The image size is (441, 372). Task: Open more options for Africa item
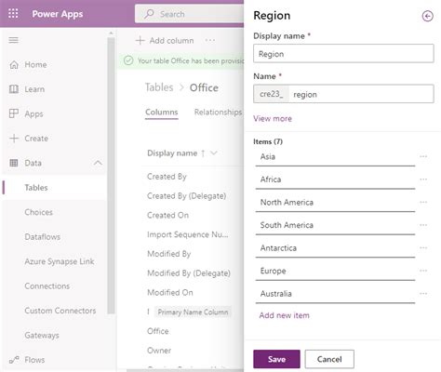click(423, 179)
